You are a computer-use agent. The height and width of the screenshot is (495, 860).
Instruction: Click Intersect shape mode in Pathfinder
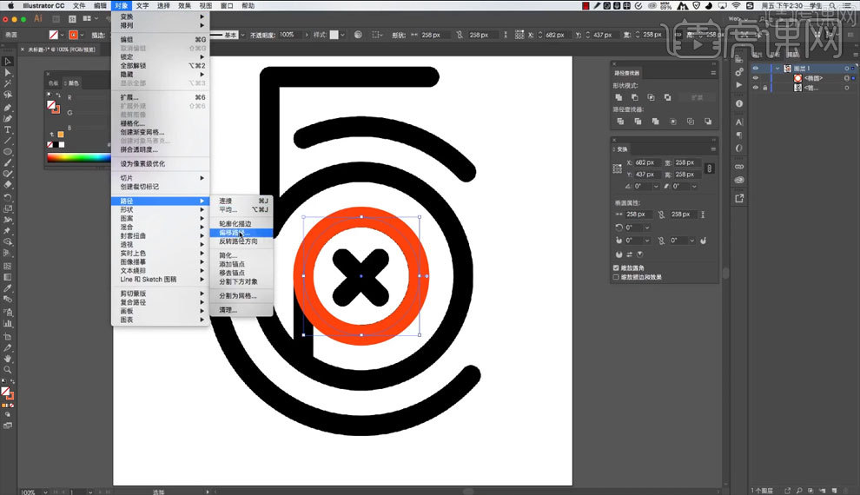(x=651, y=97)
